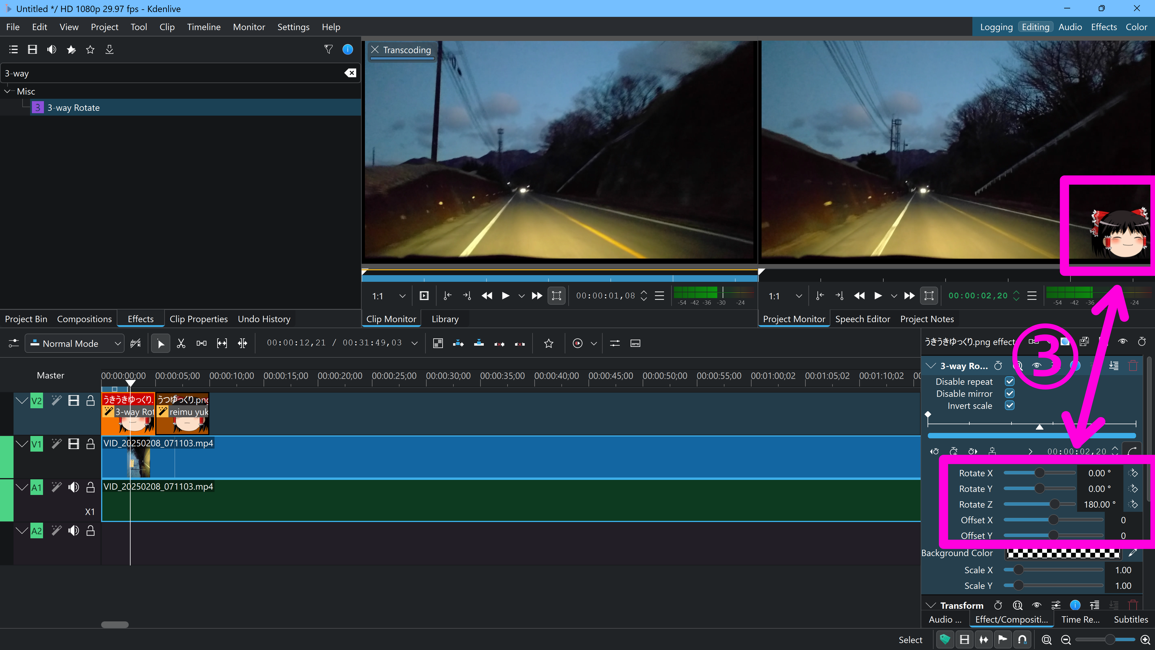
Task: Adjust the Scale X slider
Action: coord(1053,570)
